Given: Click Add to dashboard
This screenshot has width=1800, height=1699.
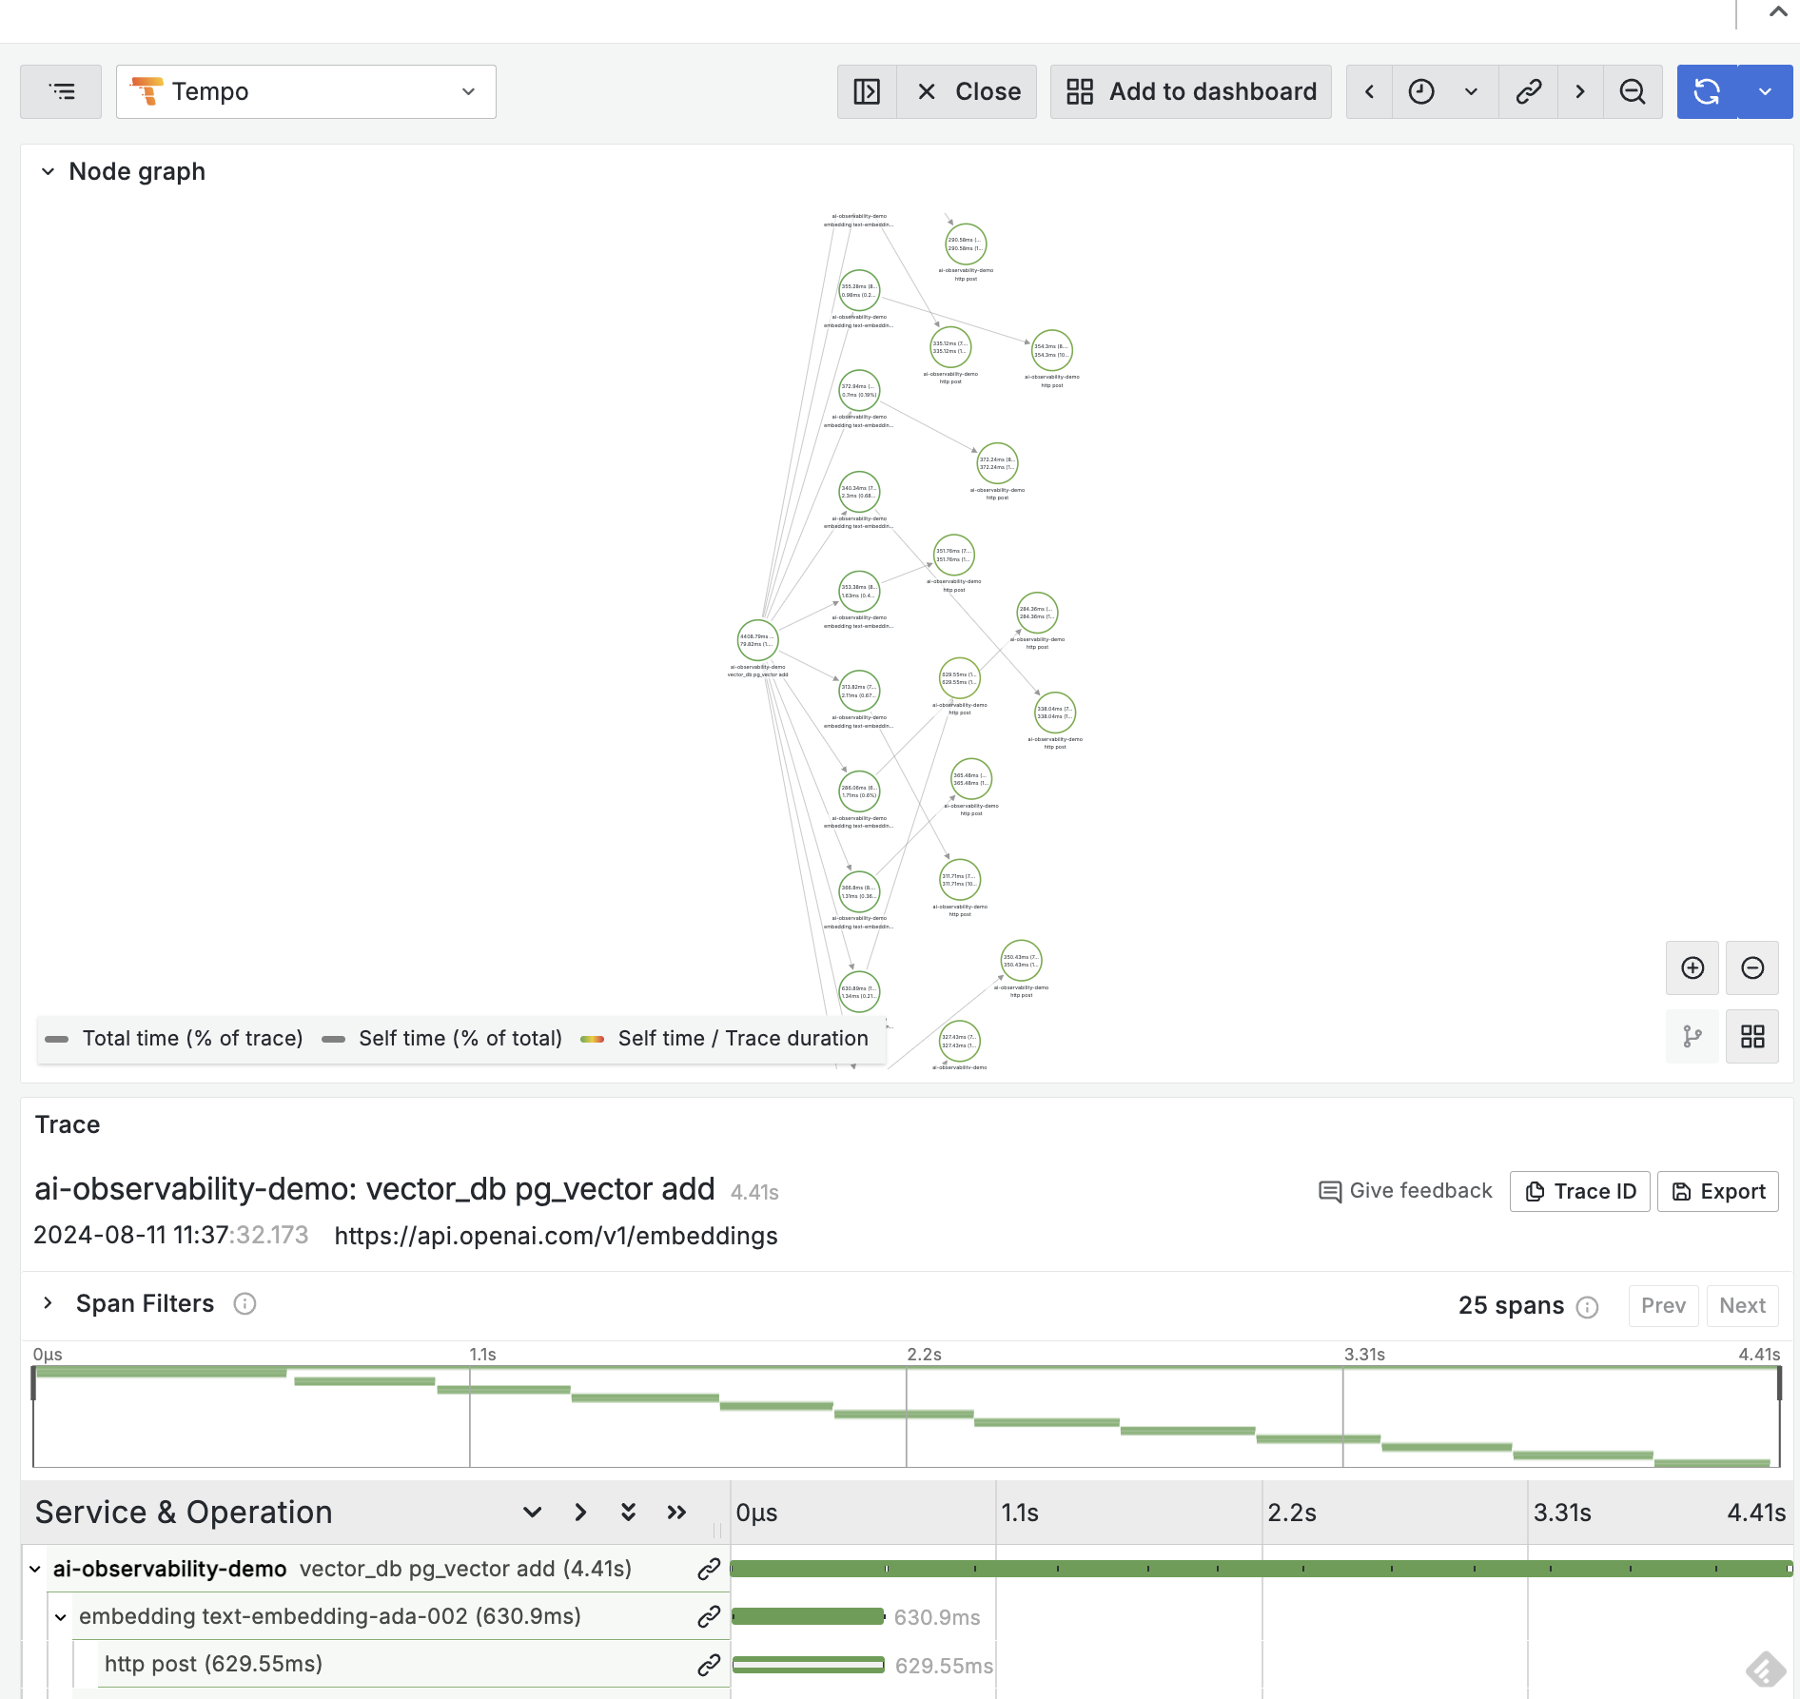Looking at the screenshot, I should coord(1191,91).
